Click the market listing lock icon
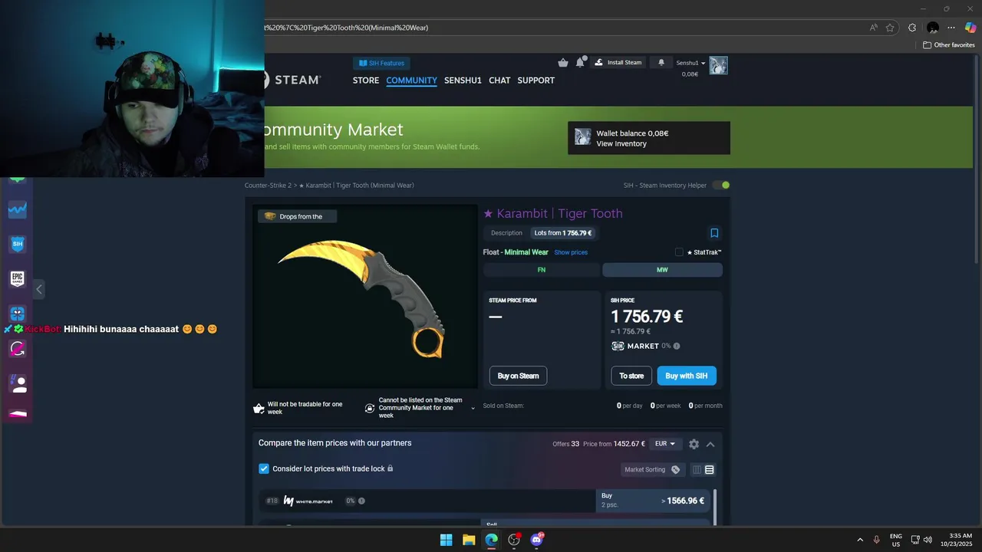Viewport: 982px width, 552px height. click(370, 408)
